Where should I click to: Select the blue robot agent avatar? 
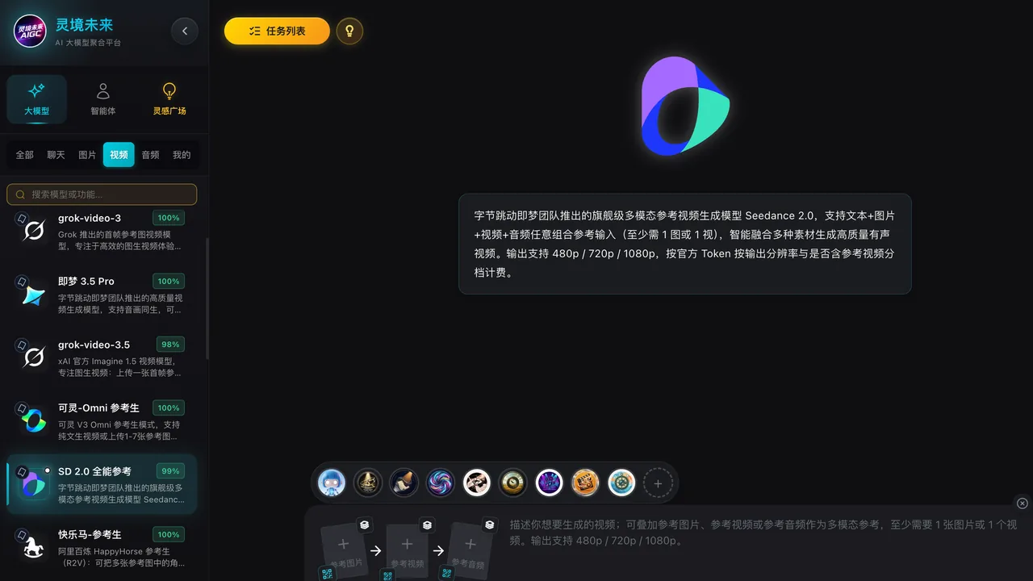point(332,483)
